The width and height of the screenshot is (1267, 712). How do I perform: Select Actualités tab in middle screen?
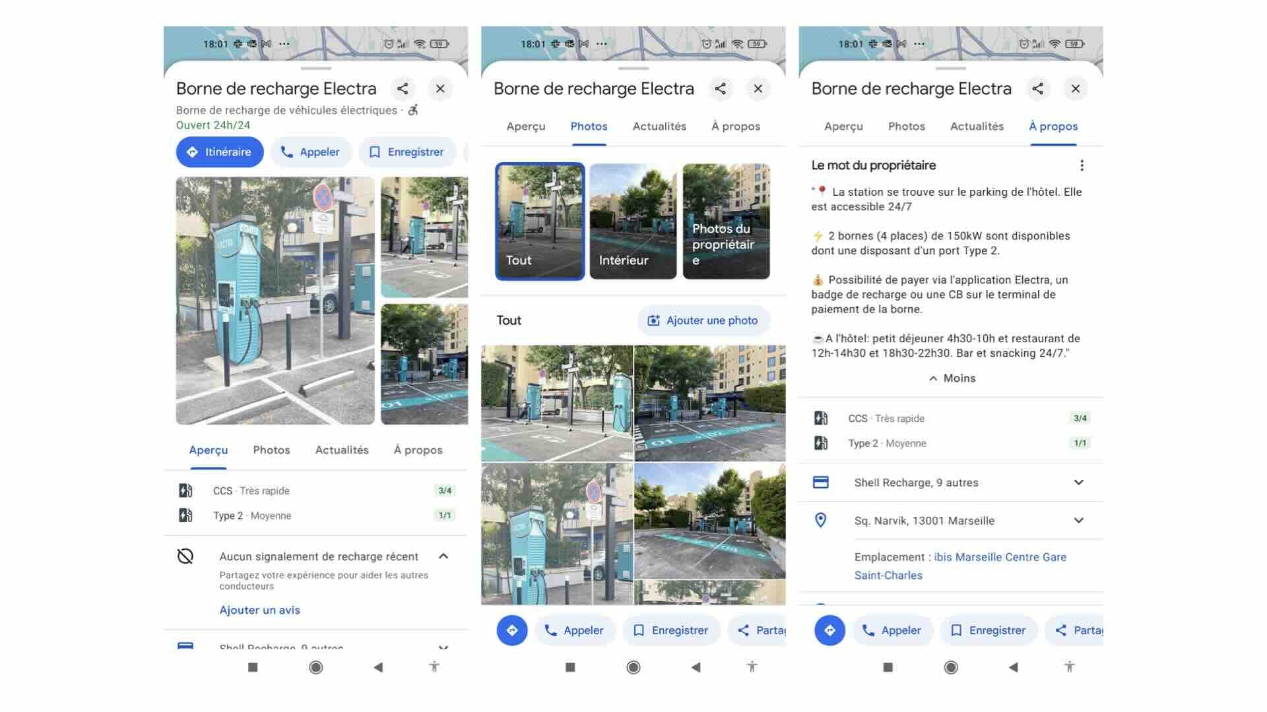click(x=659, y=127)
